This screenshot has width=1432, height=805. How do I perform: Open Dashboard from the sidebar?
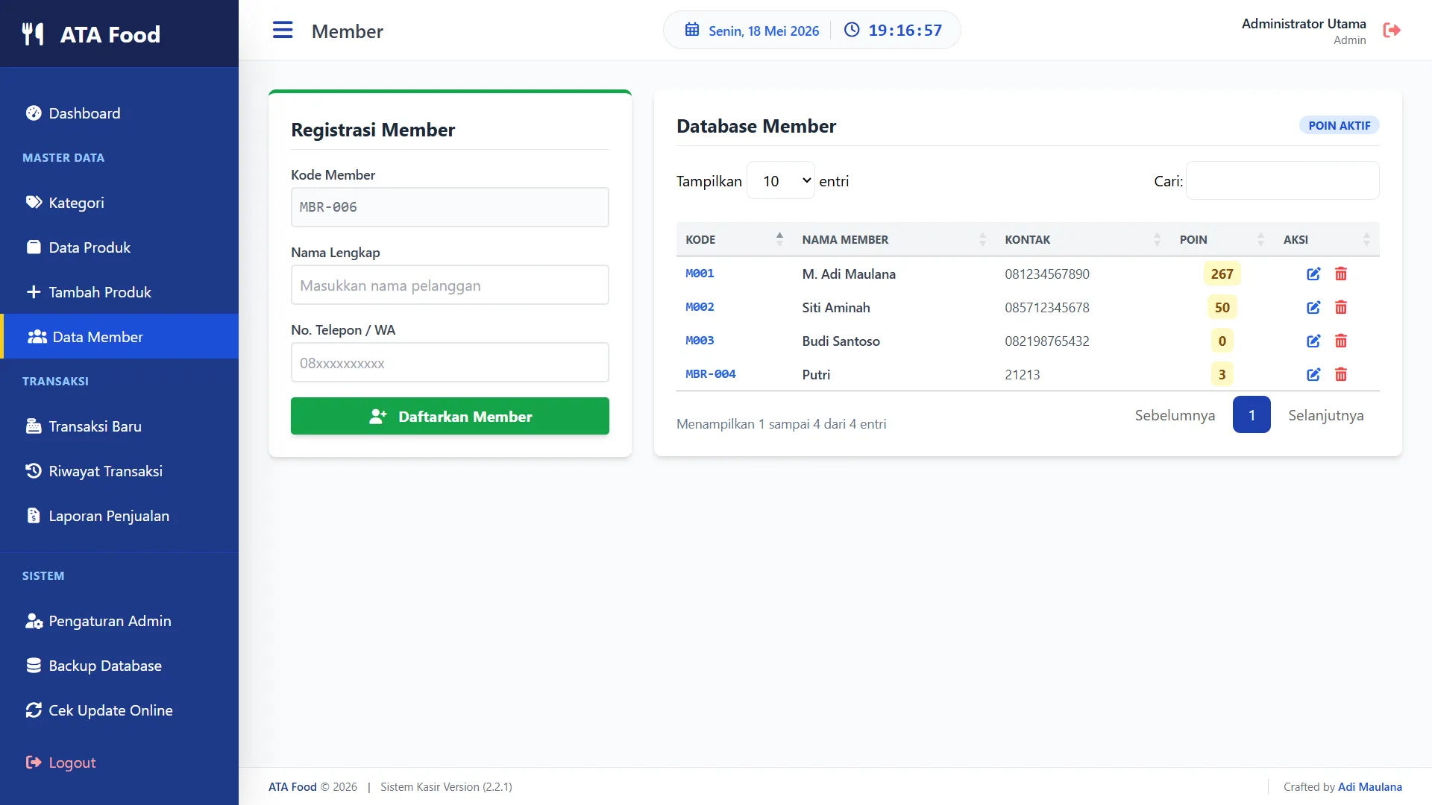point(119,113)
